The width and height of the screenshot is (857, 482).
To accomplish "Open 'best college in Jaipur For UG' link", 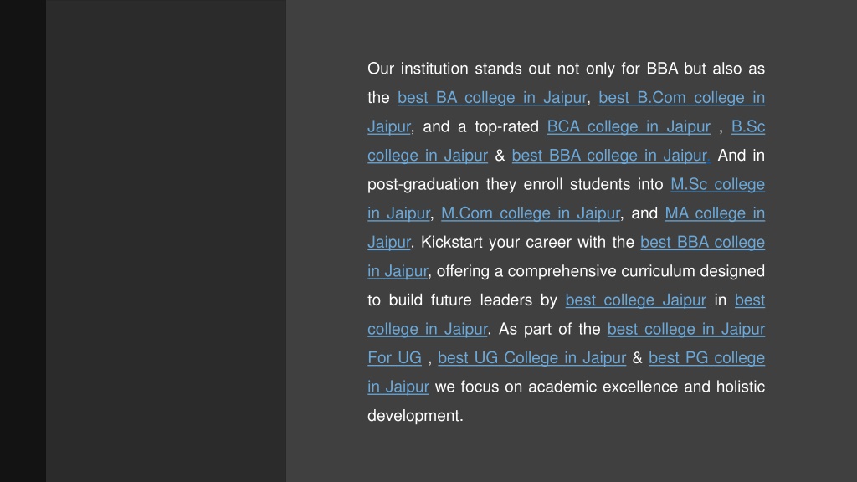I will coord(686,330).
